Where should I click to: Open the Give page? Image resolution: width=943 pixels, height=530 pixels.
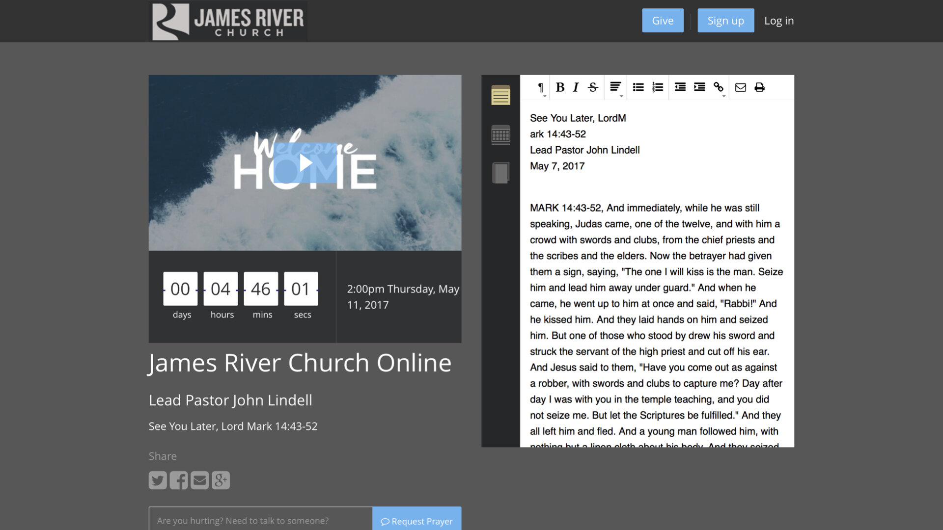[x=663, y=21]
